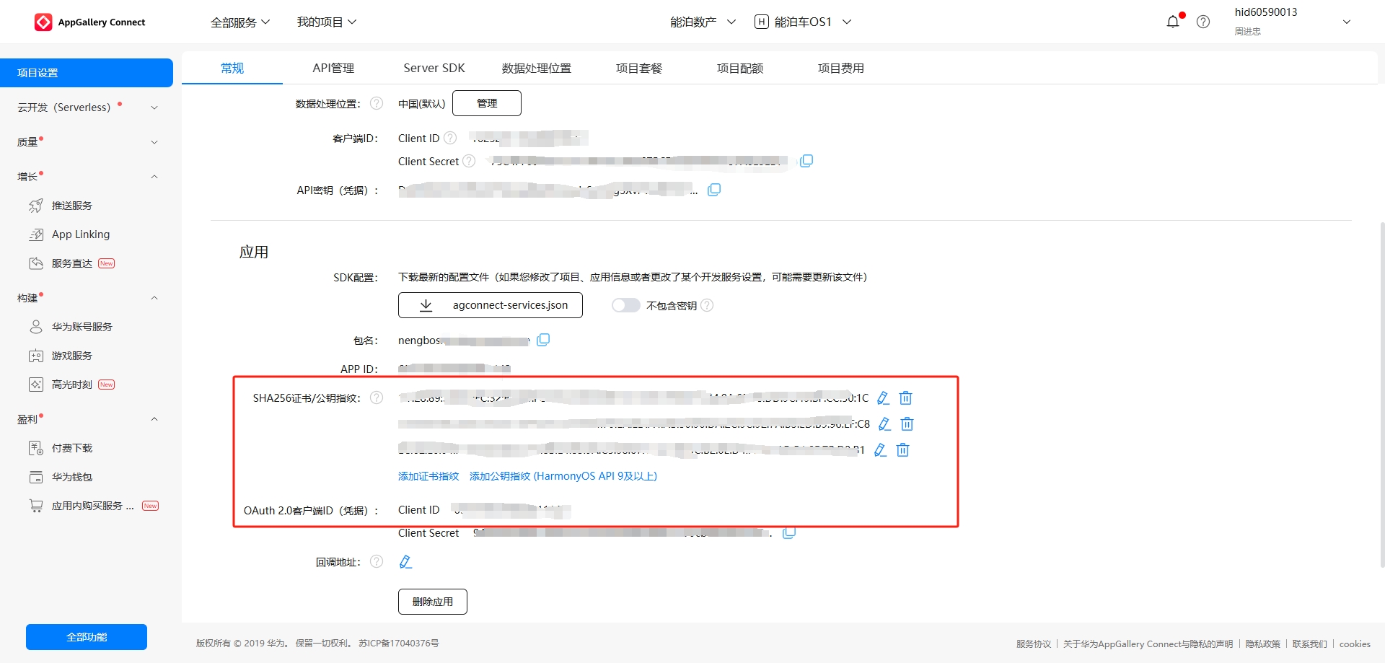Switch to the 项目套餐 tab

click(639, 68)
